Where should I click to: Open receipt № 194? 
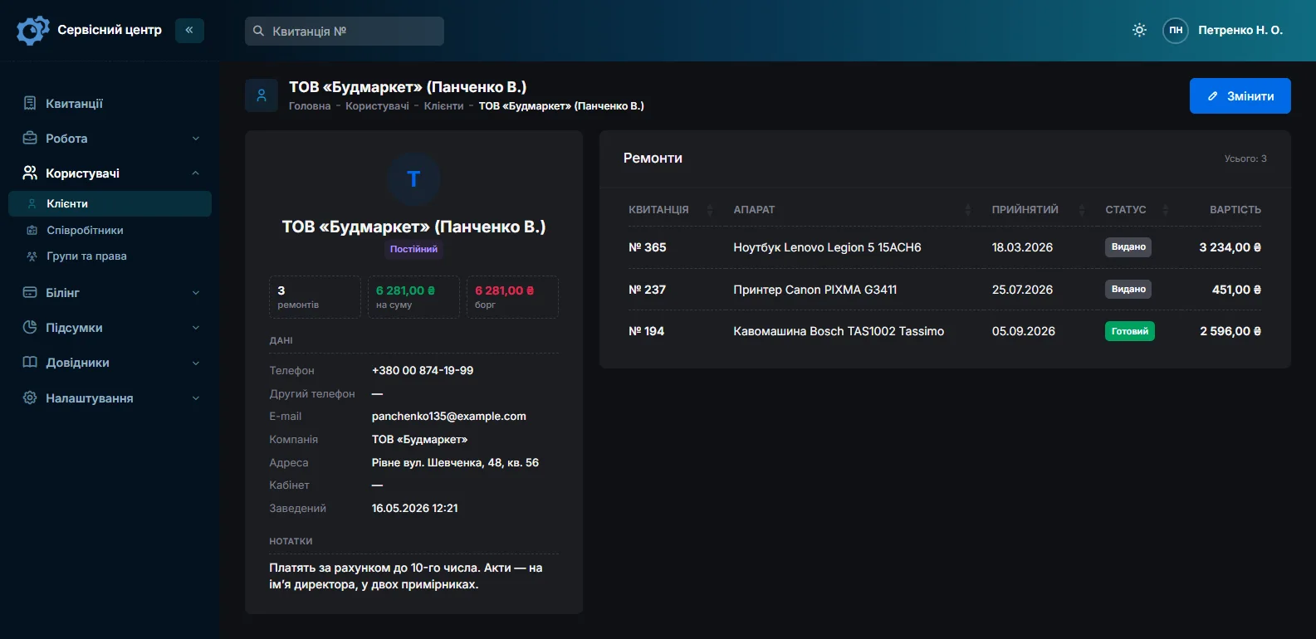click(x=646, y=331)
